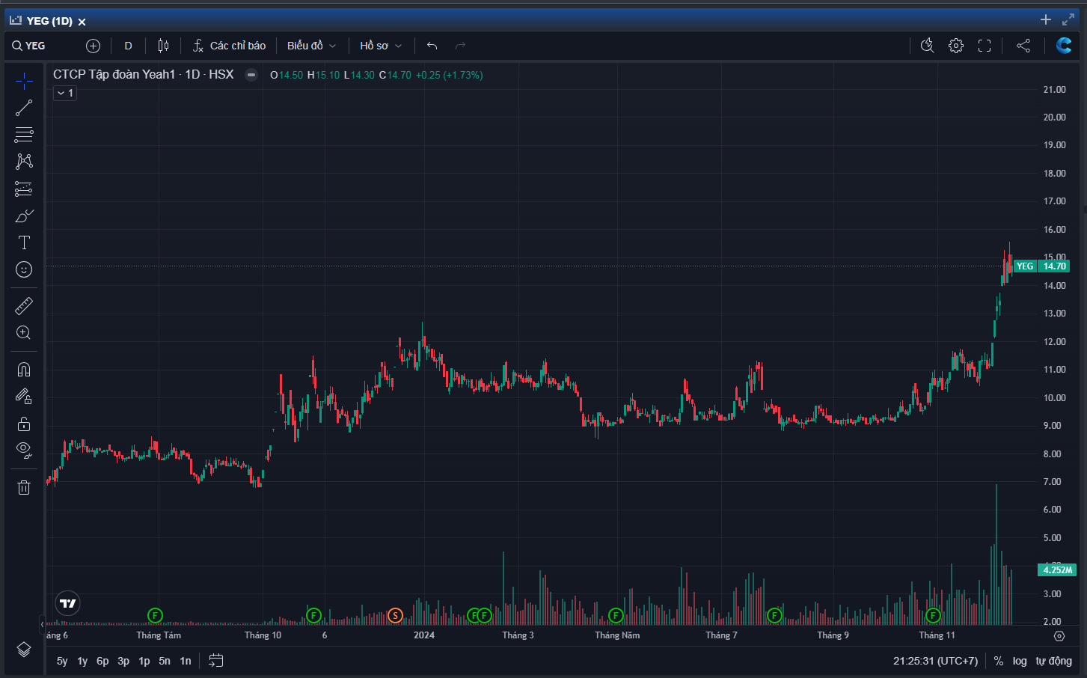The width and height of the screenshot is (1087, 678).
Task: Select the pattern drawing tool
Action: 24,162
